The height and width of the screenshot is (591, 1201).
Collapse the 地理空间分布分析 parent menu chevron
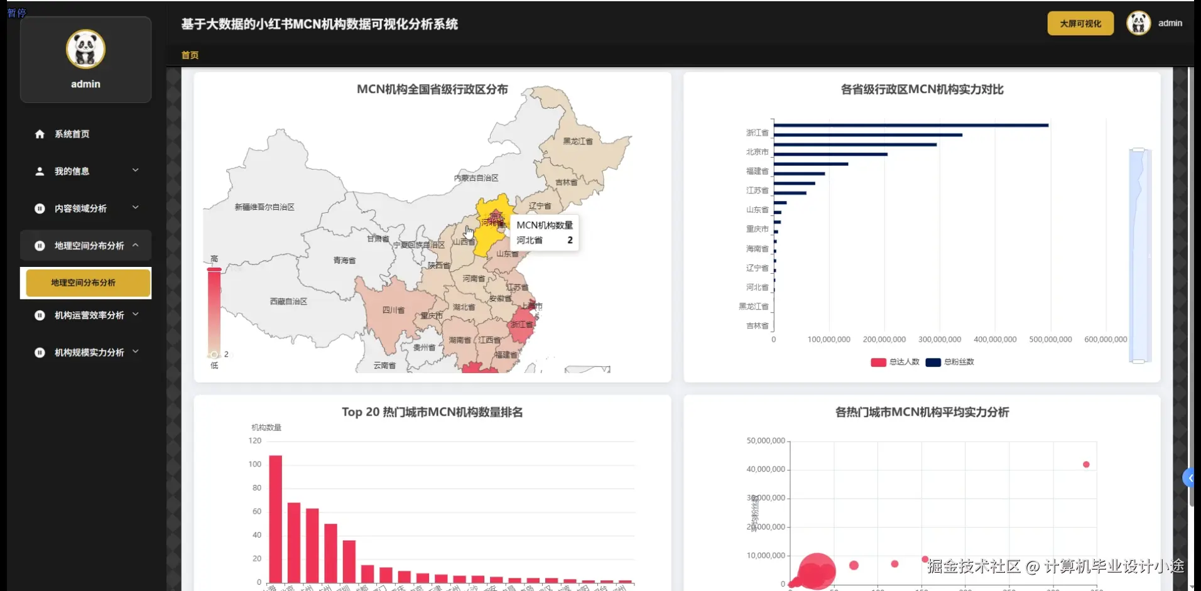click(x=136, y=245)
